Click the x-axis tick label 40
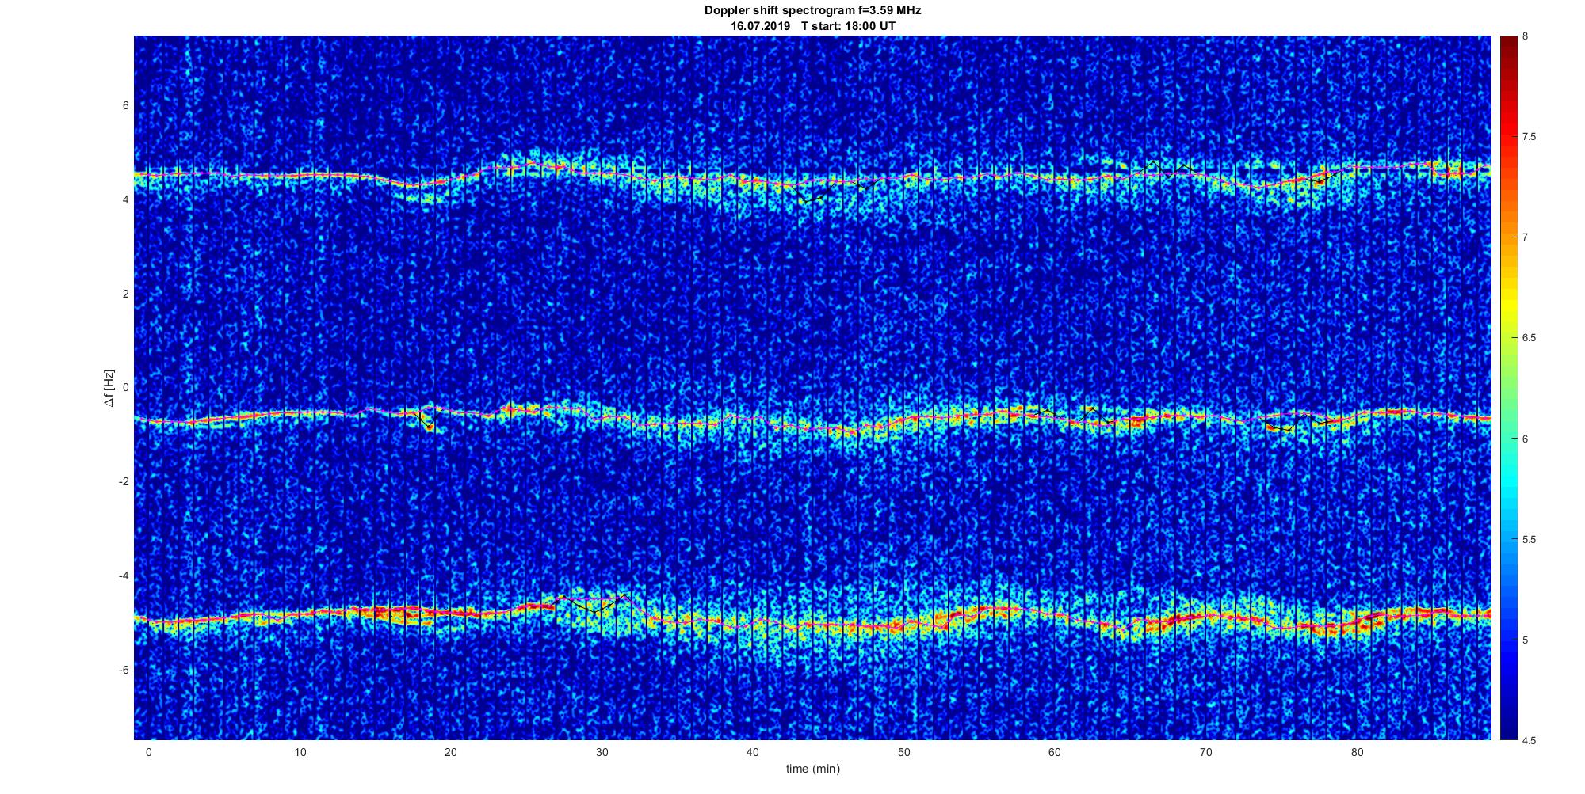Viewport: 1585px width, 794px height. [x=753, y=752]
